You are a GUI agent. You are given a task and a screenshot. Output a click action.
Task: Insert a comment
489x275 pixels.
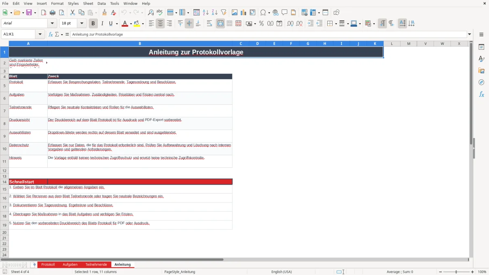284,13
